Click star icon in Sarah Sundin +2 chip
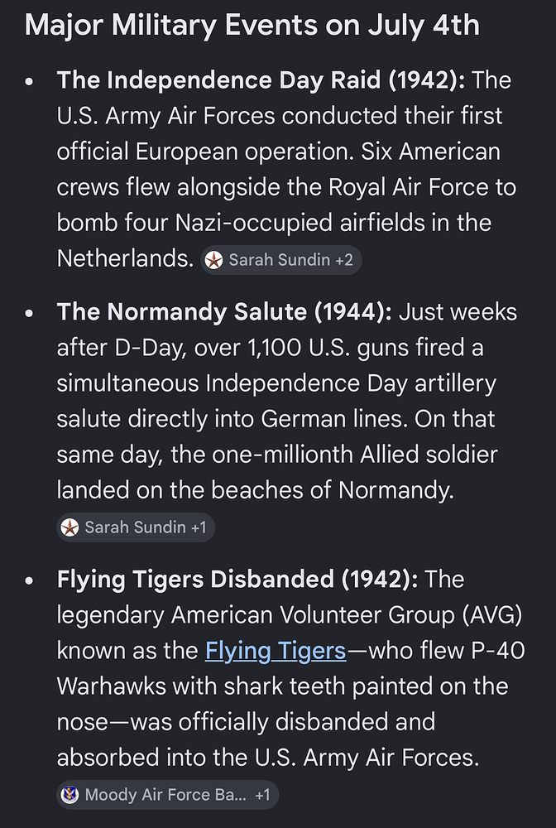Viewport: 556px width, 828px height. click(213, 260)
